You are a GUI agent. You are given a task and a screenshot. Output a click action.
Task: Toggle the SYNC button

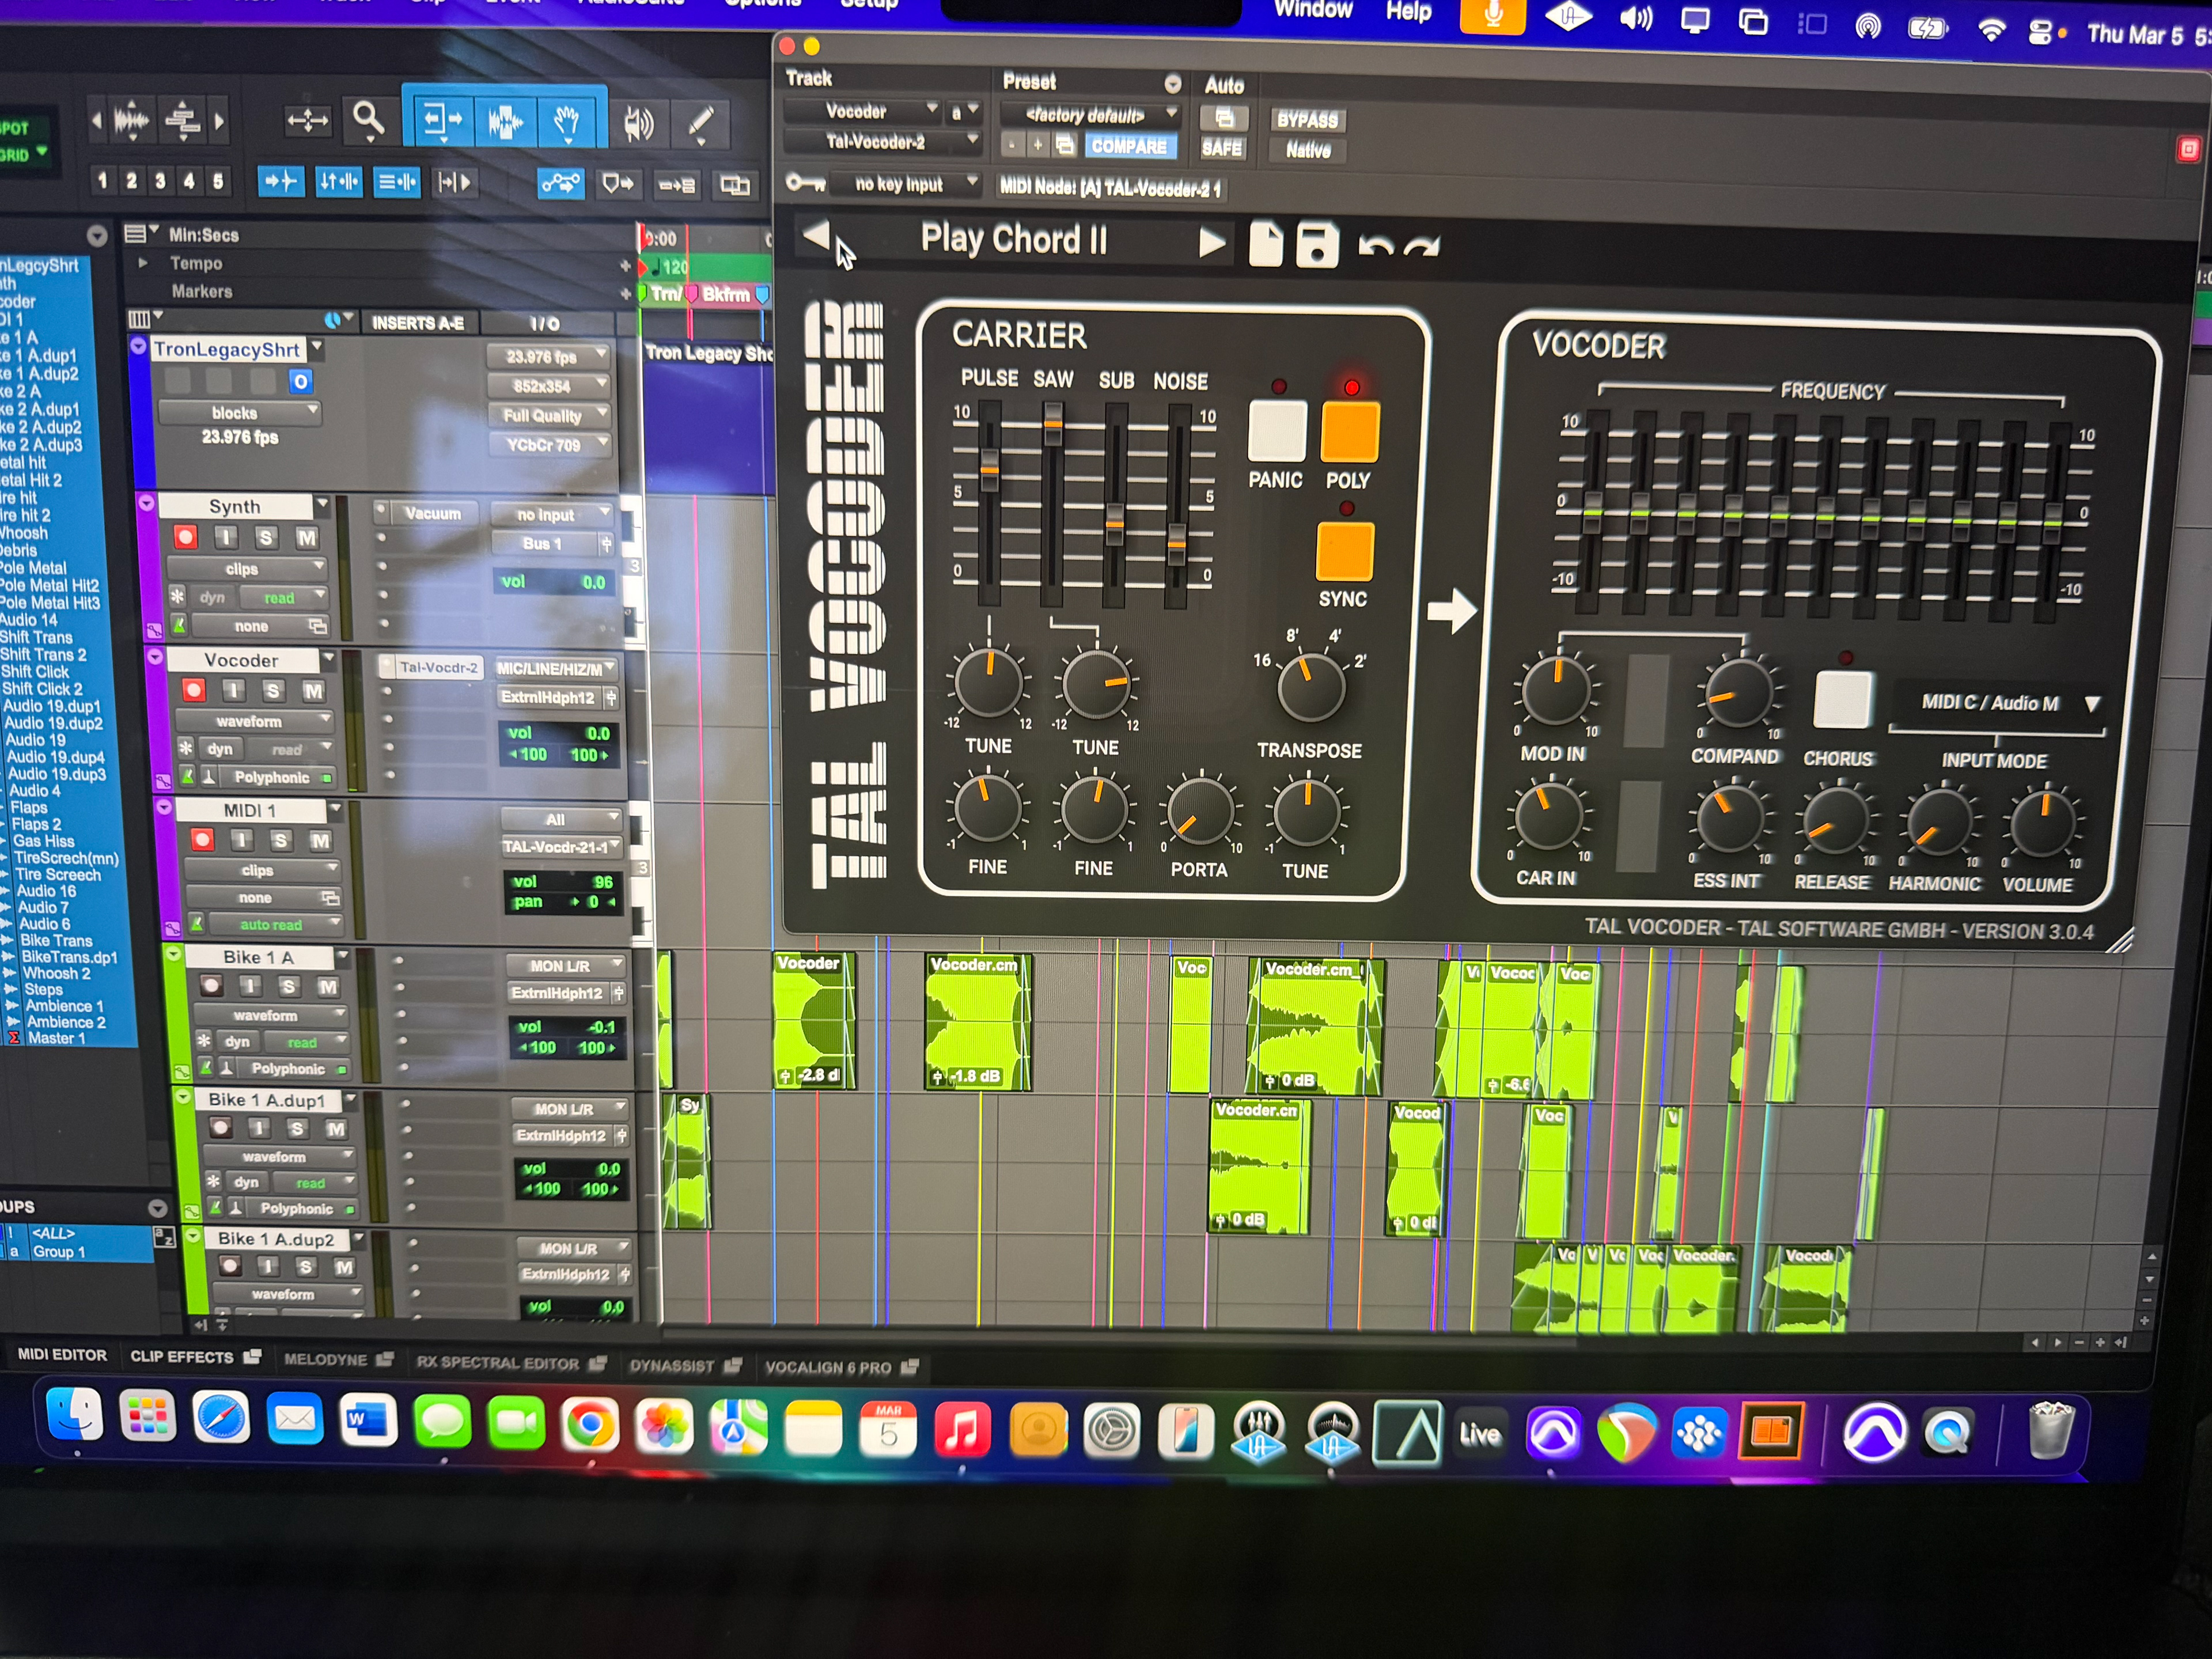point(1344,551)
